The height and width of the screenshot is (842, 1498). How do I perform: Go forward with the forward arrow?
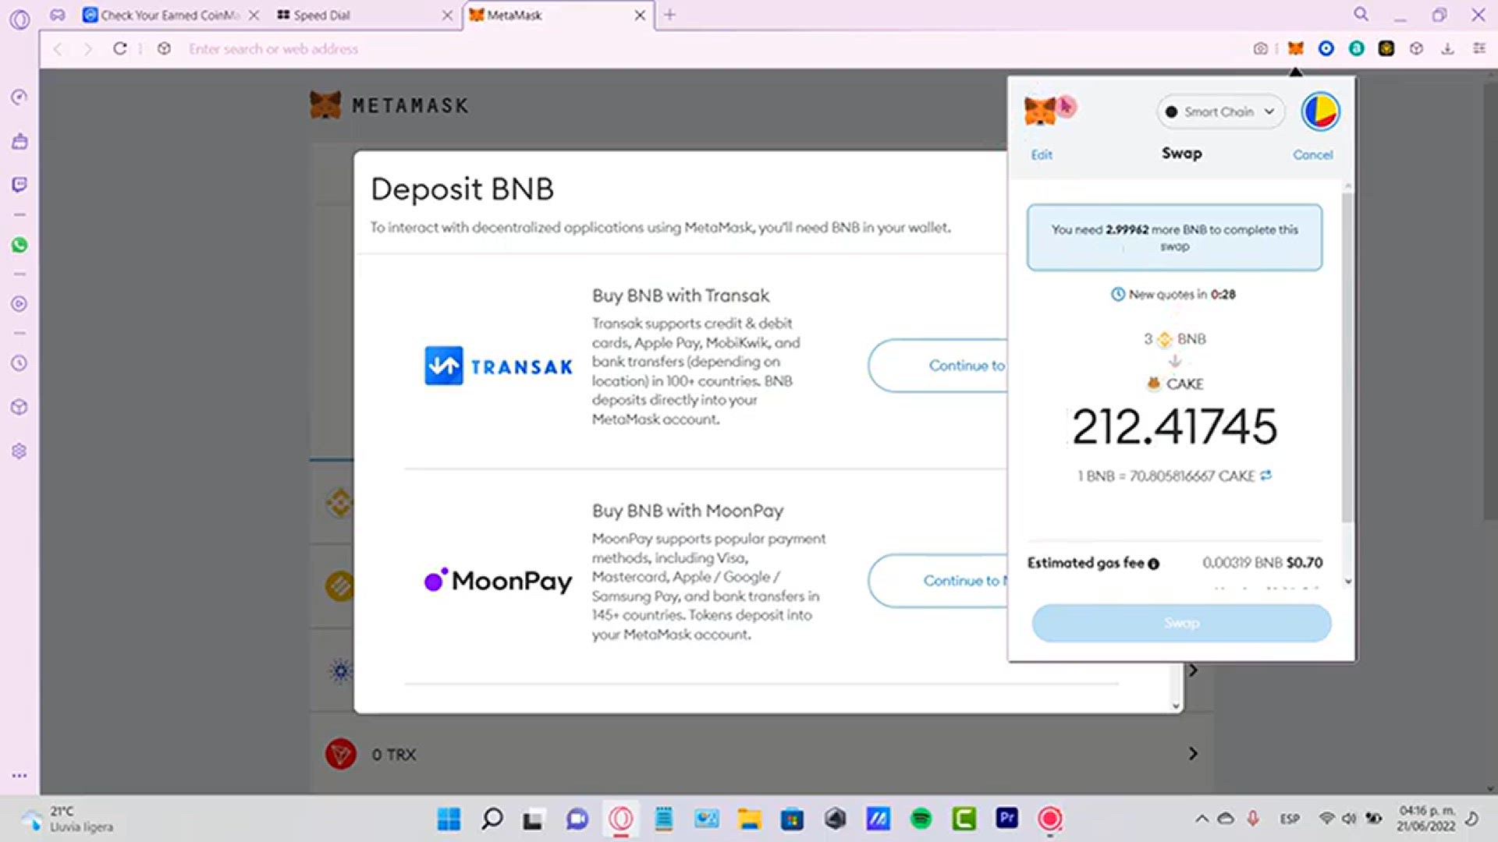(x=88, y=48)
